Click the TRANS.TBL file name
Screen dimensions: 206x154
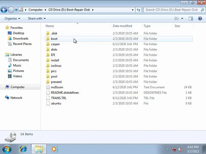pos(59,98)
